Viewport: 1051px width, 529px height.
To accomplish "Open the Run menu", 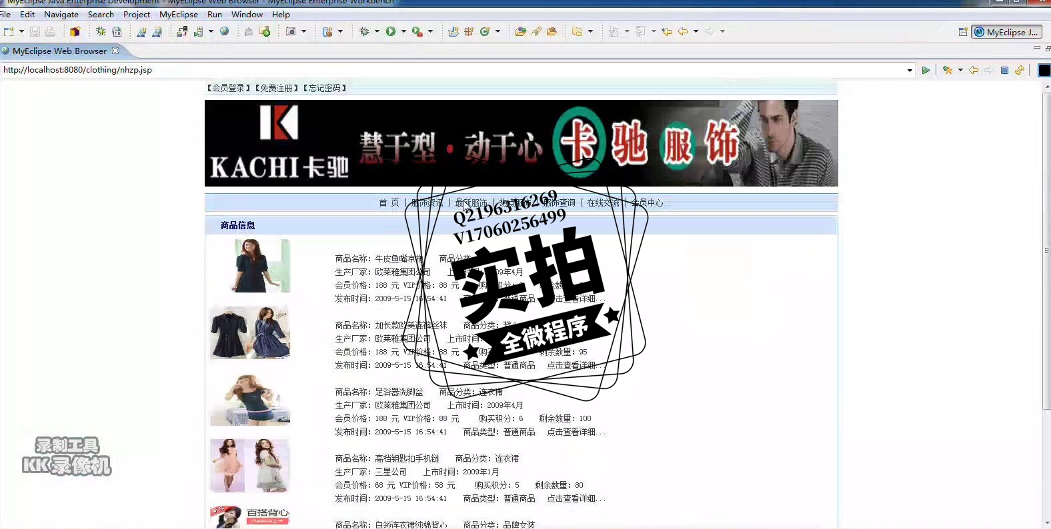I will click(x=215, y=14).
